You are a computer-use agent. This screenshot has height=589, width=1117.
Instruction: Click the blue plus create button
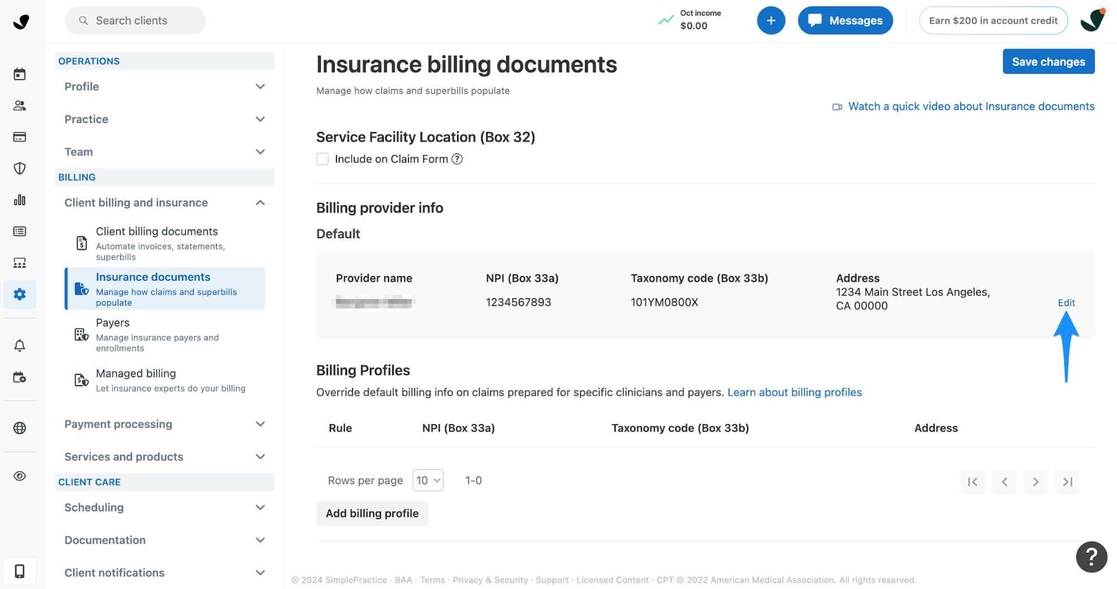[x=771, y=21]
